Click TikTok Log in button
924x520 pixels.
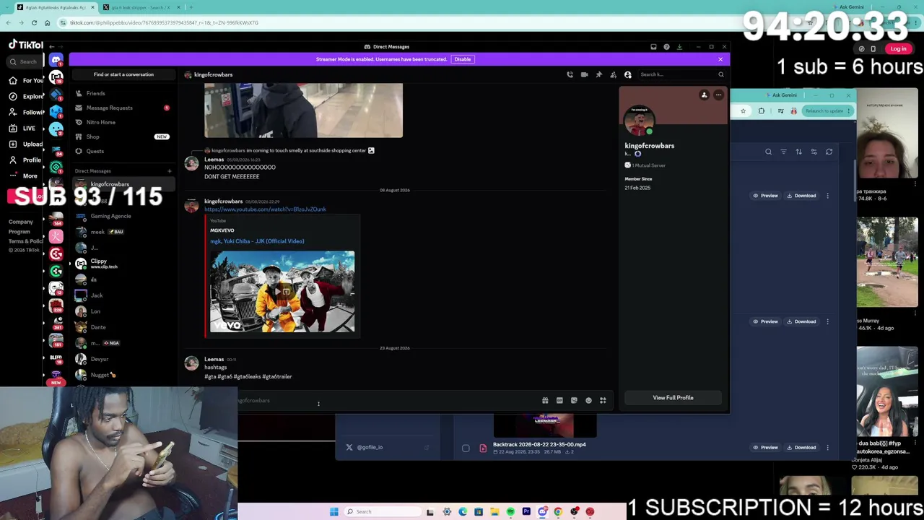898,49
